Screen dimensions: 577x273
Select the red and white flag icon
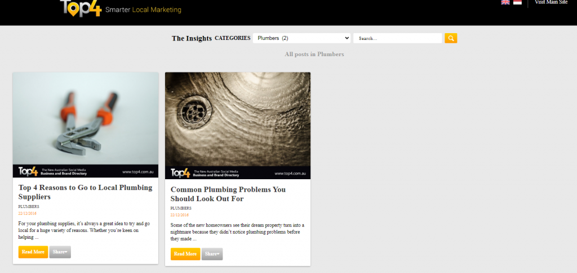pos(517,2)
